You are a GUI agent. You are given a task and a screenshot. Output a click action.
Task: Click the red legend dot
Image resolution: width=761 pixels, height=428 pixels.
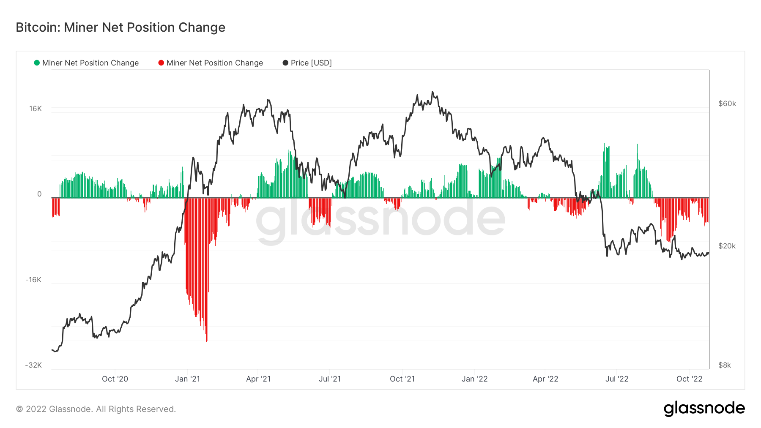tap(161, 63)
